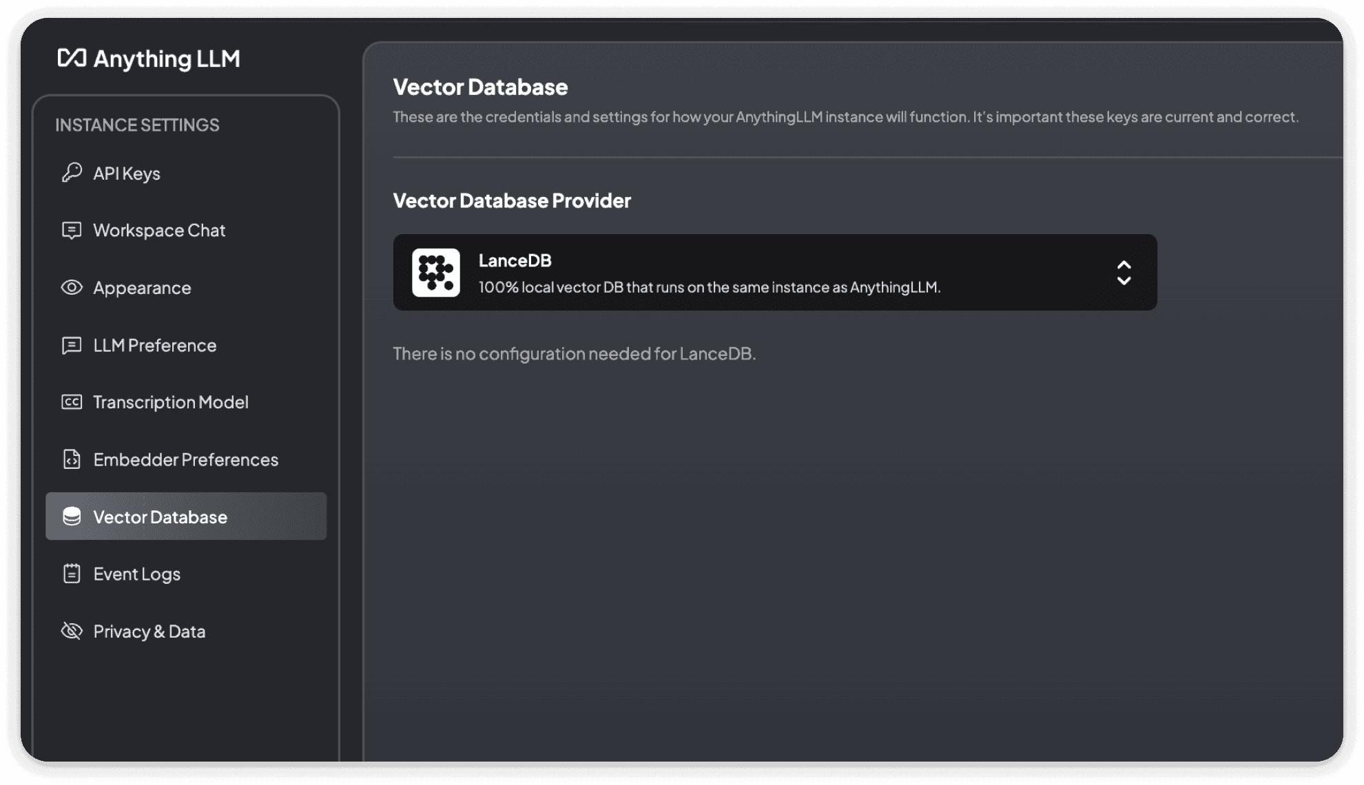Viewport: 1364px width, 785px height.
Task: Open the API Keys settings page
Action: click(127, 174)
